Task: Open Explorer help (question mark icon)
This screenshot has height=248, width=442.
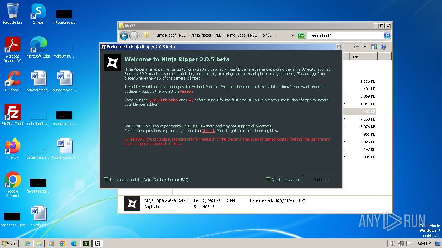Action: (383, 47)
